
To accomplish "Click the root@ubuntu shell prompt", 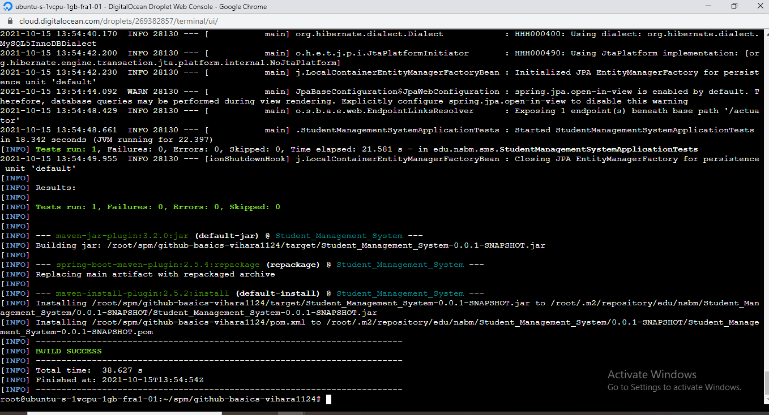I will [x=159, y=399].
